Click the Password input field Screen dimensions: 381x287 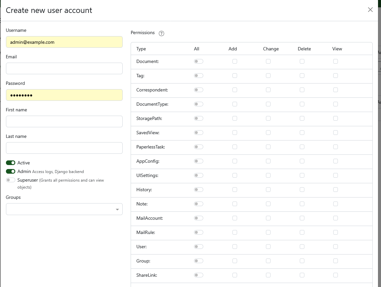point(64,95)
